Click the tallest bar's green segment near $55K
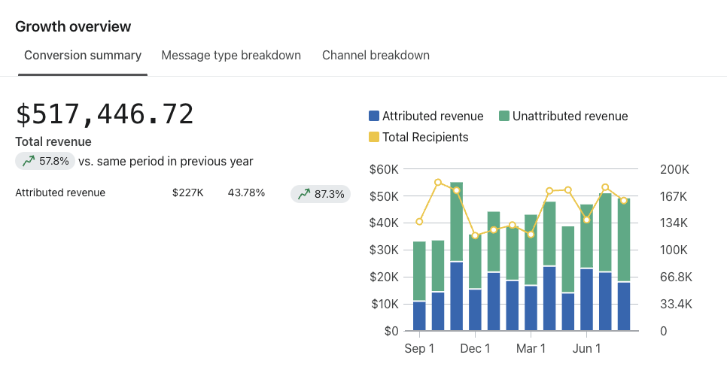Viewport: 727px width, 379px height. click(456, 222)
